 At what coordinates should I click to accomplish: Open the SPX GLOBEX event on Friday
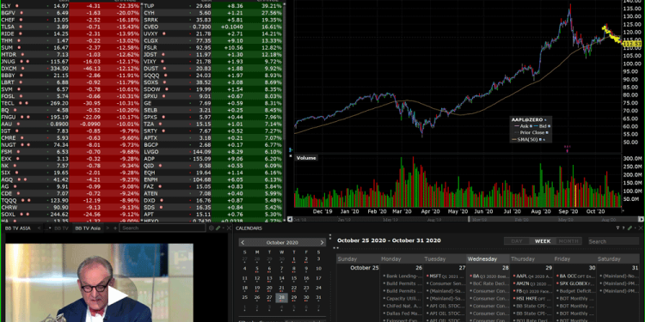pyautogui.click(x=575, y=283)
